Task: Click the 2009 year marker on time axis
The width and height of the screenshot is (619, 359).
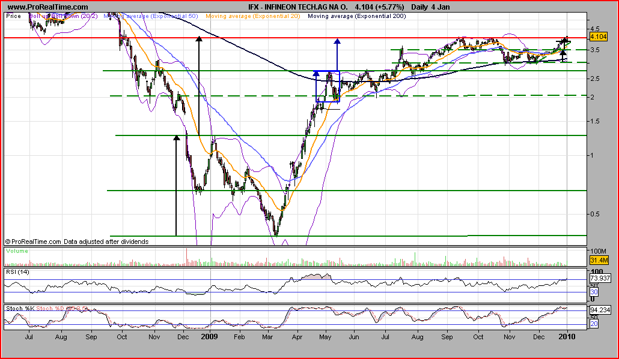Action: click(x=210, y=337)
